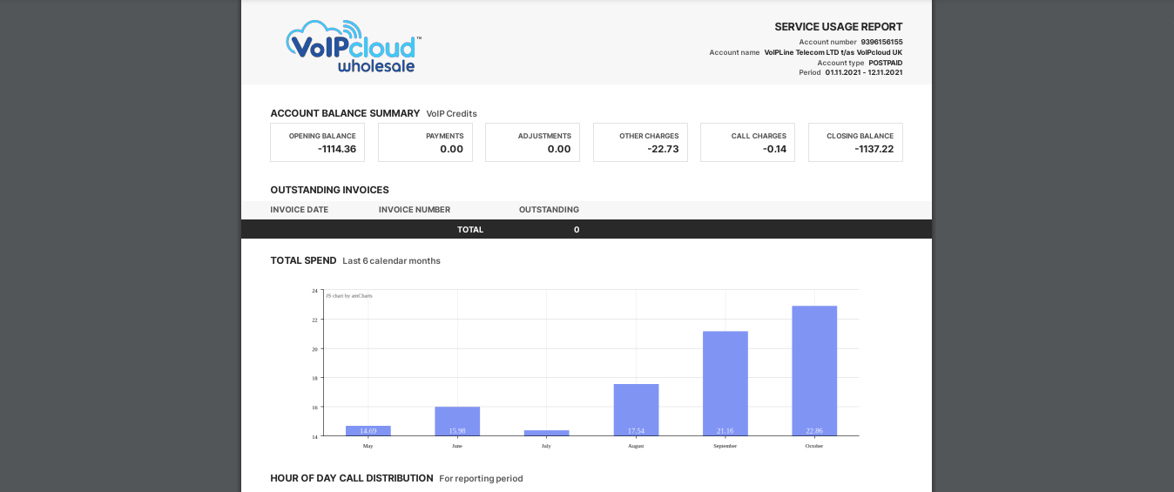Click the 'JS chart by amCharts' link
1174x492 pixels.
tap(349, 296)
